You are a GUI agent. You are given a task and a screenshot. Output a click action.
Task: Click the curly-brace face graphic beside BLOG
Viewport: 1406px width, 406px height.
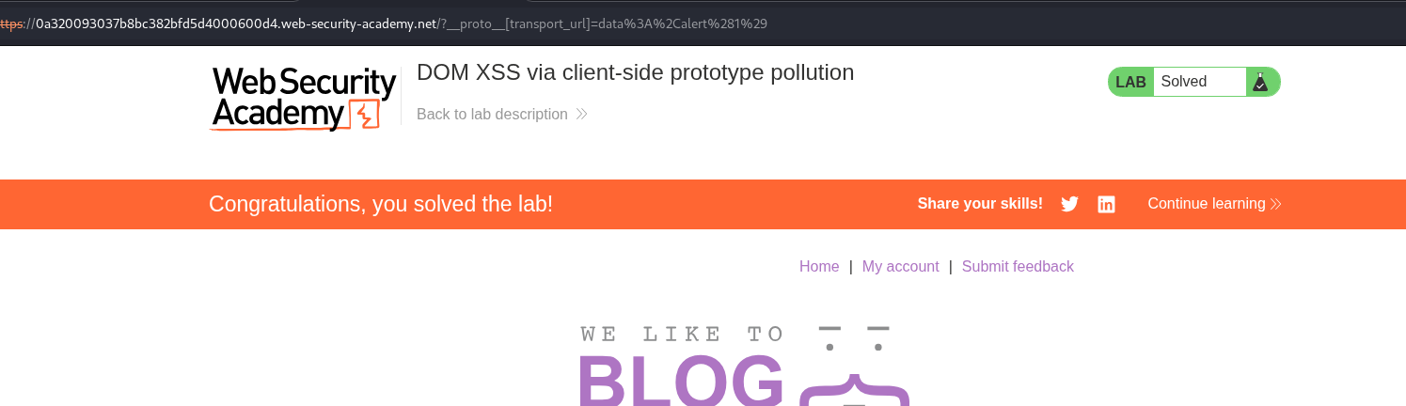pos(854,367)
